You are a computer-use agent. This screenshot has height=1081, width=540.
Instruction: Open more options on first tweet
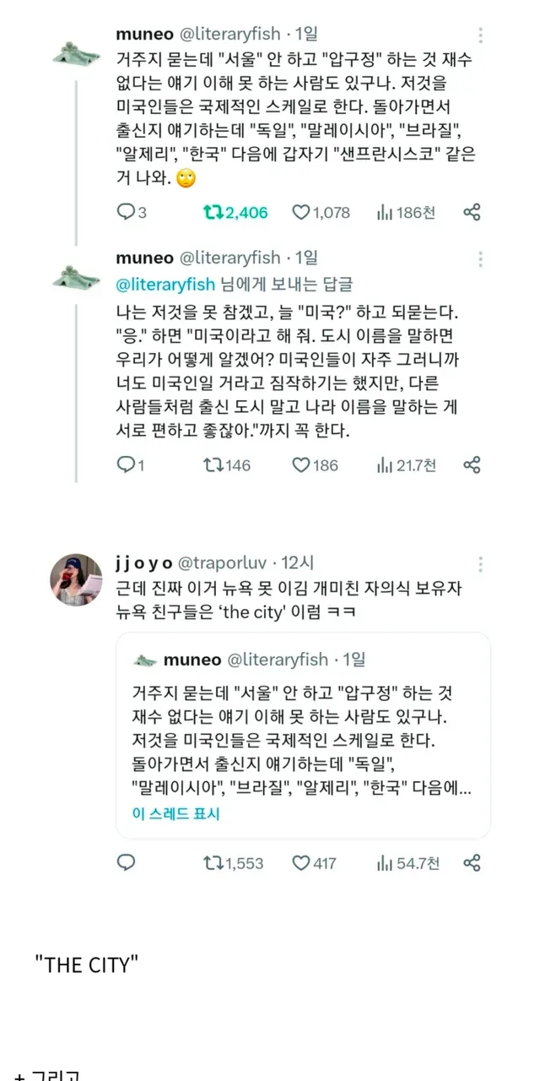[x=481, y=35]
